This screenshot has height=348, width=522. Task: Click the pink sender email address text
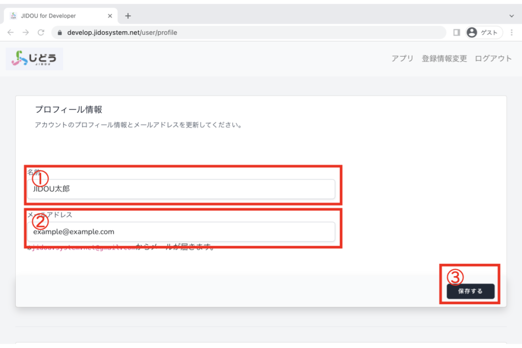[83, 248]
